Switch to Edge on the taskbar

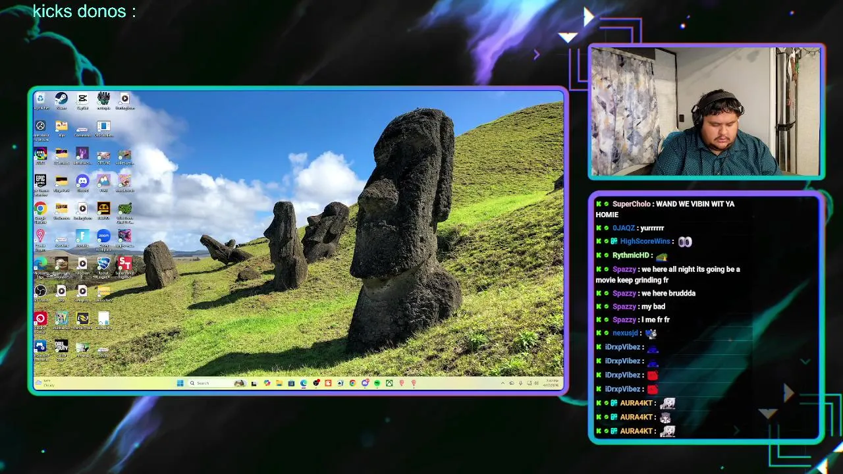(x=304, y=383)
